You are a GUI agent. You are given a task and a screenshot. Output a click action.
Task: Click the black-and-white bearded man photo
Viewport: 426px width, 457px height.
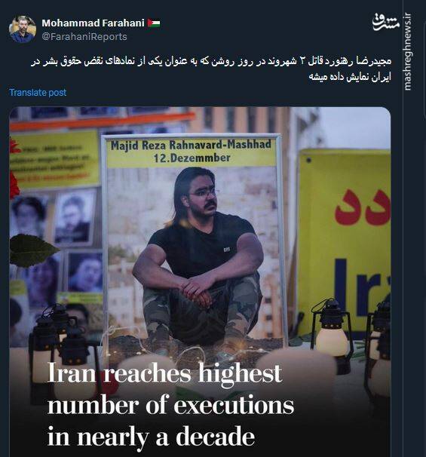click(x=75, y=217)
